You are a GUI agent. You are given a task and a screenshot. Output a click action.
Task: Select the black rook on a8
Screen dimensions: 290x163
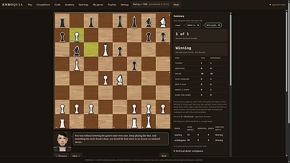[x=62, y=22]
